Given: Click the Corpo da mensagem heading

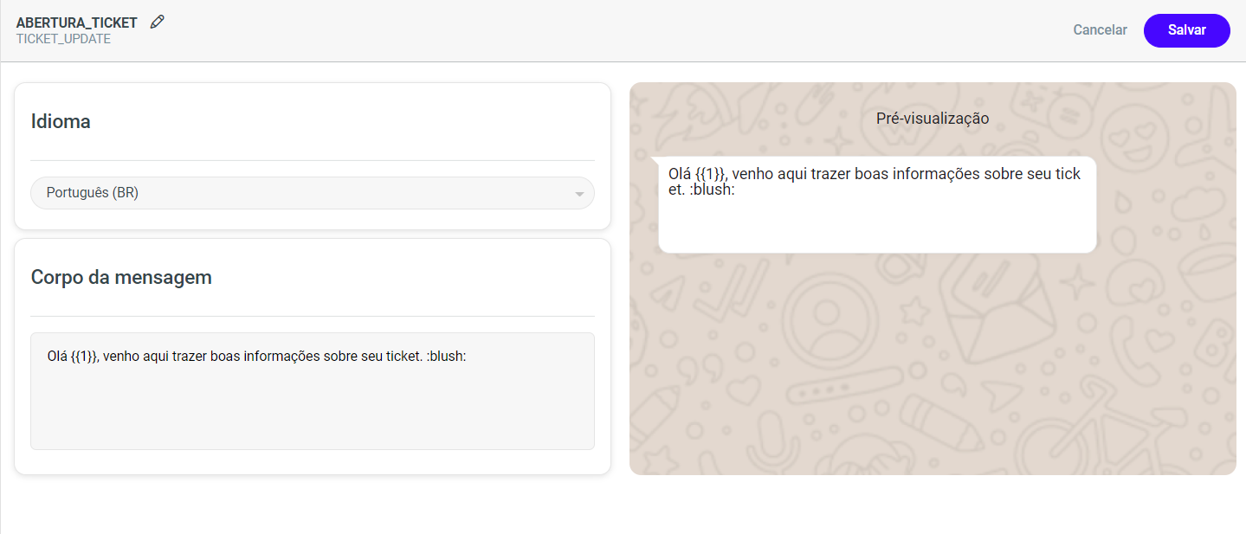Looking at the screenshot, I should pos(121,277).
